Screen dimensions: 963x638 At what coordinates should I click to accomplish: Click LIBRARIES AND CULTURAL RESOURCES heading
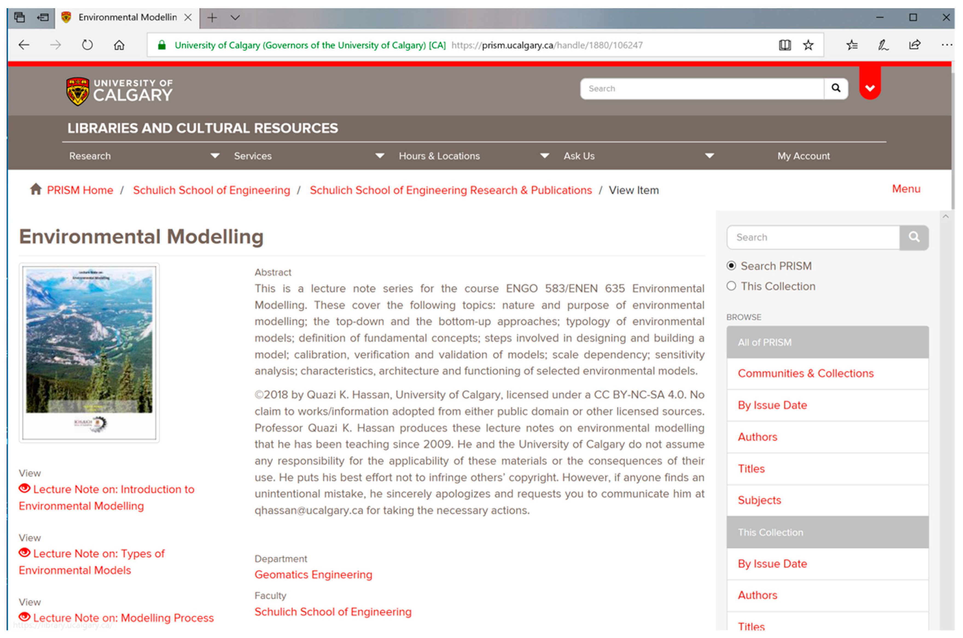tap(203, 128)
